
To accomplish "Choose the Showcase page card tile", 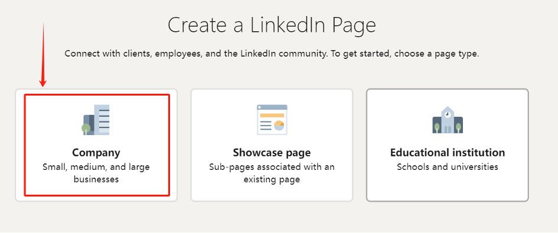I will [272, 145].
